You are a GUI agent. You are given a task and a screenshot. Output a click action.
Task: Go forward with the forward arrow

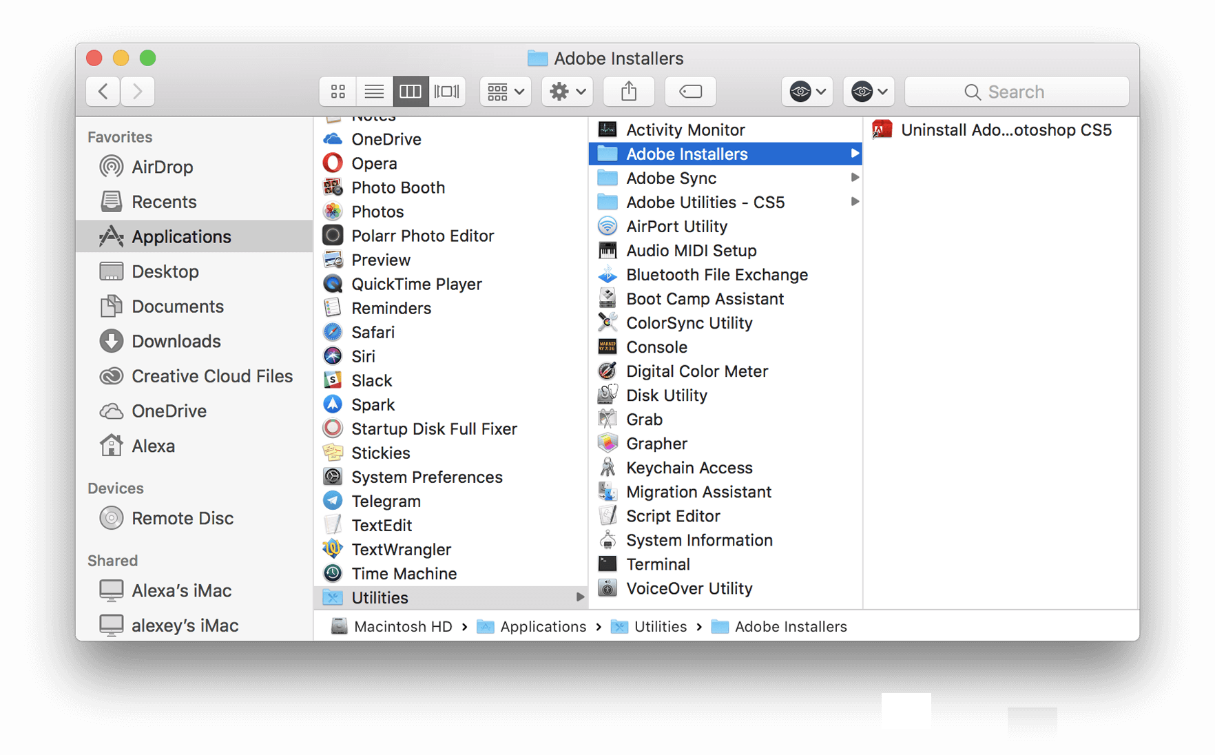pyautogui.click(x=138, y=92)
